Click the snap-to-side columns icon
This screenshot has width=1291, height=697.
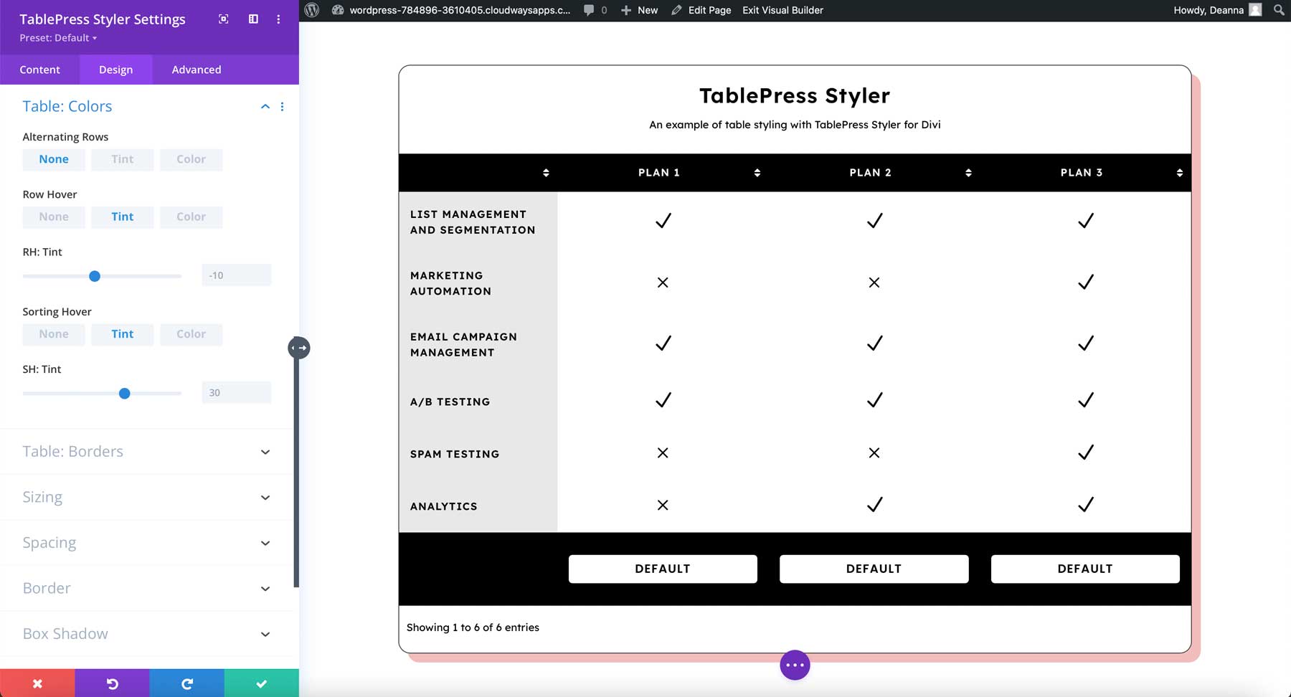point(253,19)
